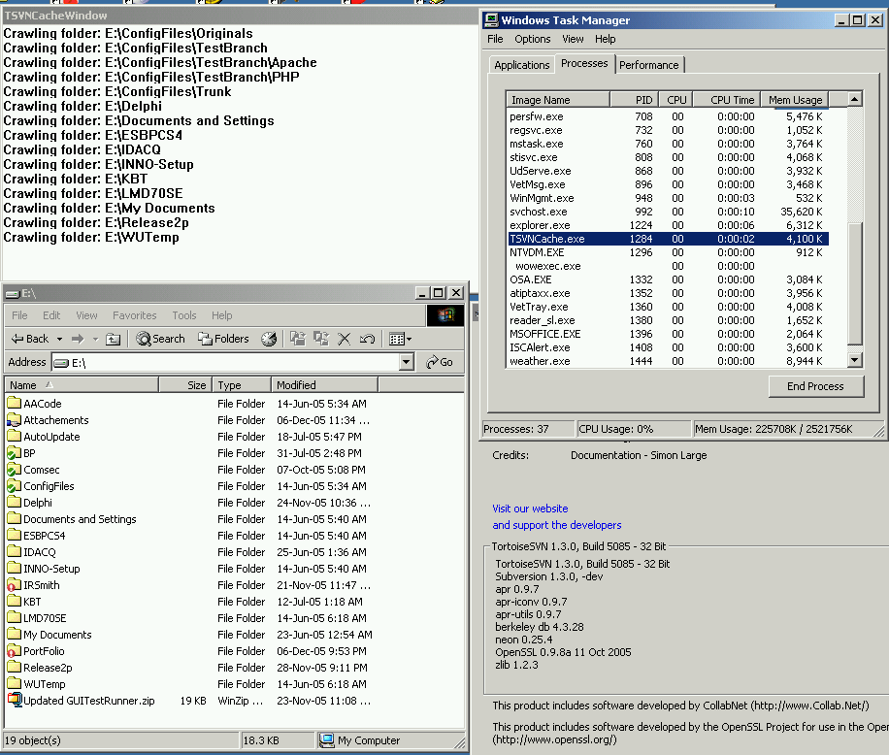The height and width of the screenshot is (755, 889).
Task: Follow the Visit our website link
Action: tap(530, 509)
